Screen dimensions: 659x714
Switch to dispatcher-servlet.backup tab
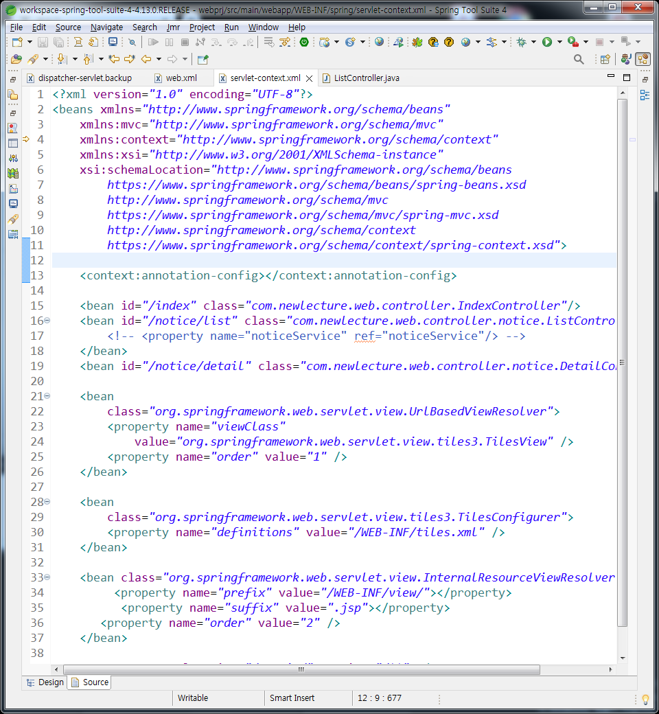coord(80,78)
